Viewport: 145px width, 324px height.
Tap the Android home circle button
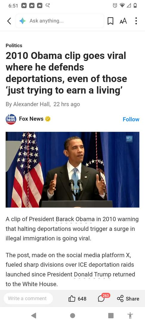[72, 316]
